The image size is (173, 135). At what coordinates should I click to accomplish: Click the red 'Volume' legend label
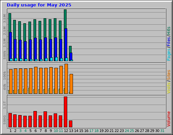pyautogui.click(x=169, y=119)
